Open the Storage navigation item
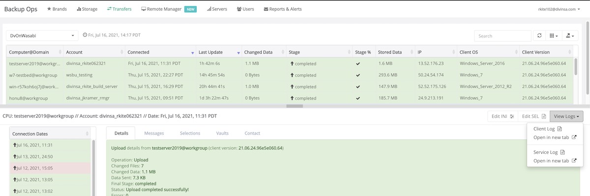The image size is (590, 196). tap(87, 9)
